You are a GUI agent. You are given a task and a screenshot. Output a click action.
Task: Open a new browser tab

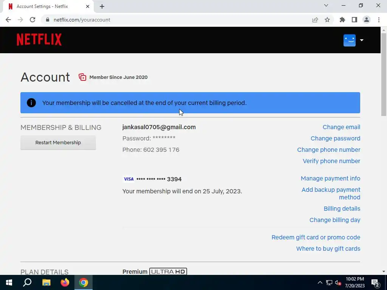click(102, 6)
